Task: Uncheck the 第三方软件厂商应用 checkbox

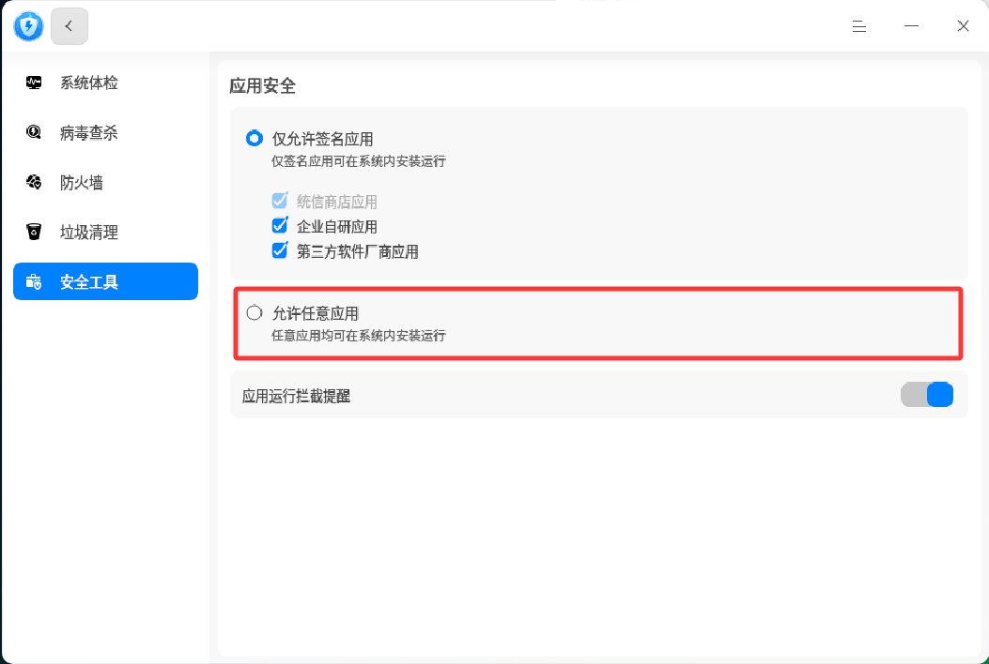Action: tap(279, 250)
